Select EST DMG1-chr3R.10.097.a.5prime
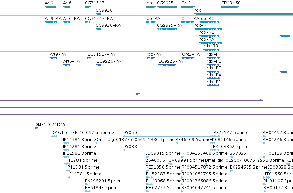Screen dimensions: 293x193 [54, 136]
